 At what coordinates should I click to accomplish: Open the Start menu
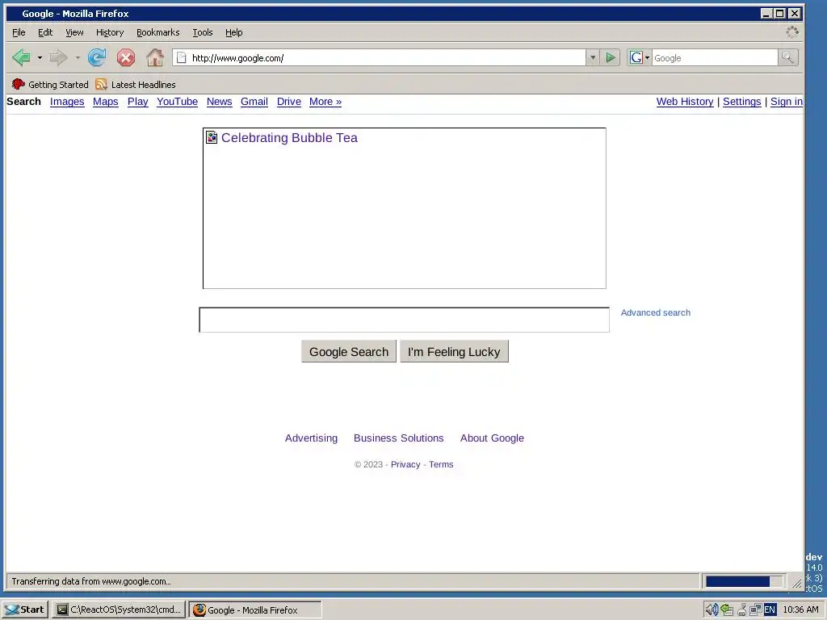(25, 610)
